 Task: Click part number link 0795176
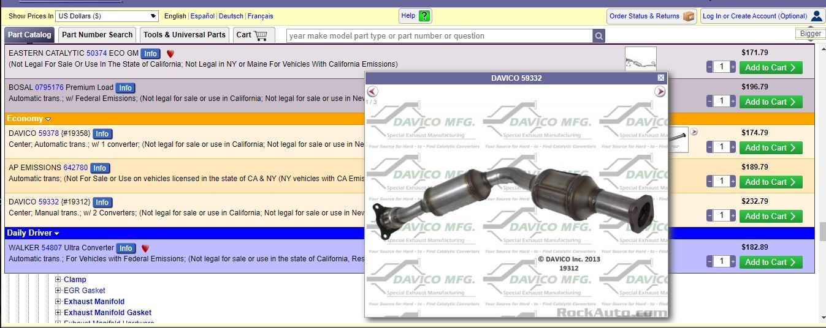(x=49, y=88)
